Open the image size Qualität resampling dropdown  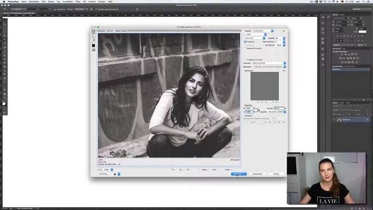(277, 111)
